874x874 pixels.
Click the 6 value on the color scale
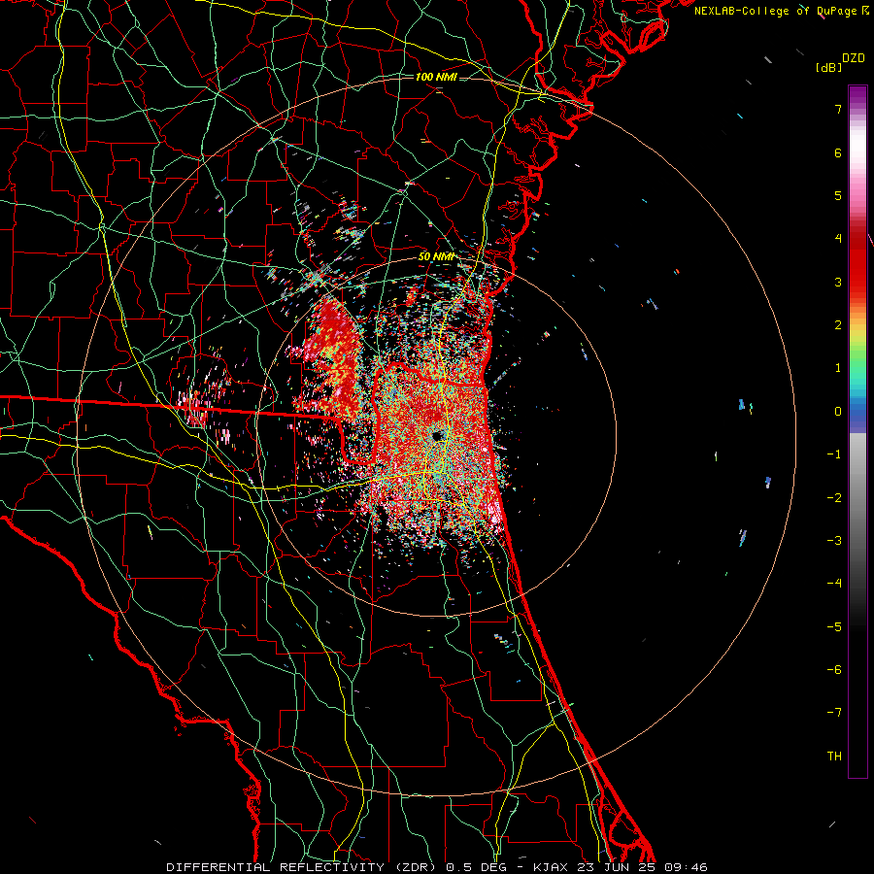coord(838,152)
